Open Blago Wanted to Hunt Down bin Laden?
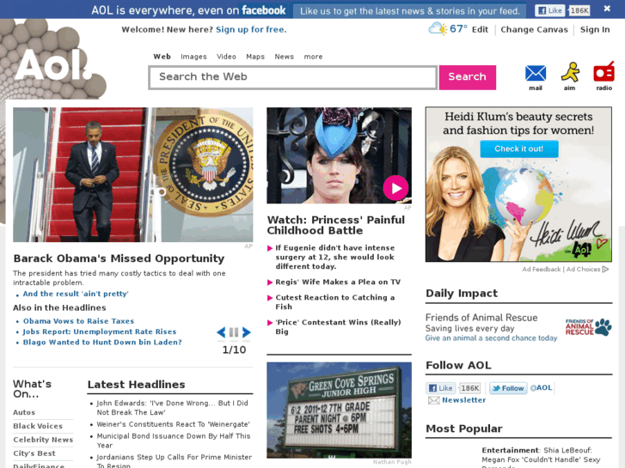Screen dimensions: 625x468 coord(102,342)
